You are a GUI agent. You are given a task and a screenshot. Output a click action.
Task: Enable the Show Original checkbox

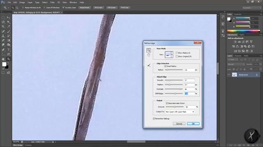coord(177,56)
